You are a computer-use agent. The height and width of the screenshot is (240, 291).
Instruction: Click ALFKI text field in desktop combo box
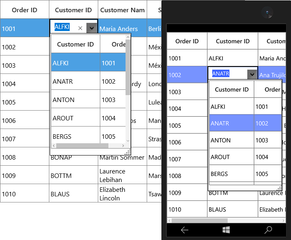coord(64,27)
